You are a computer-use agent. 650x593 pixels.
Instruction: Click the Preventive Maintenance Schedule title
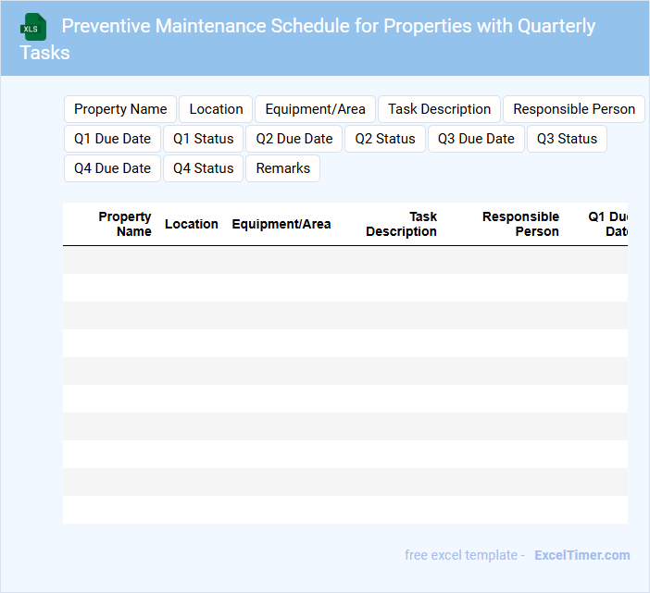tap(307, 39)
